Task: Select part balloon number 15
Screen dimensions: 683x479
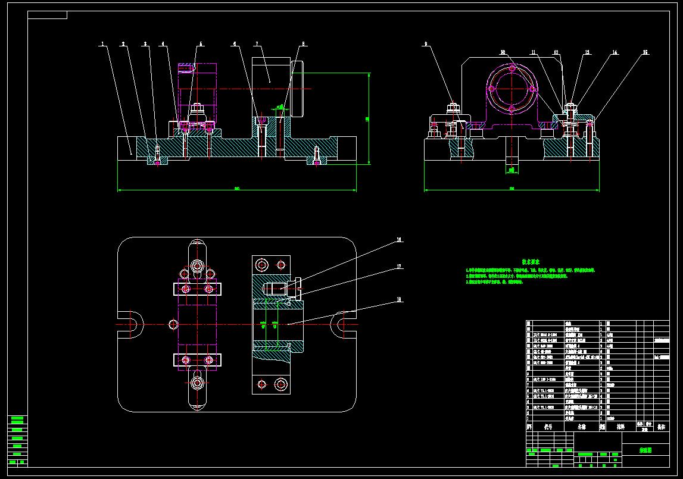Action: tap(645, 52)
